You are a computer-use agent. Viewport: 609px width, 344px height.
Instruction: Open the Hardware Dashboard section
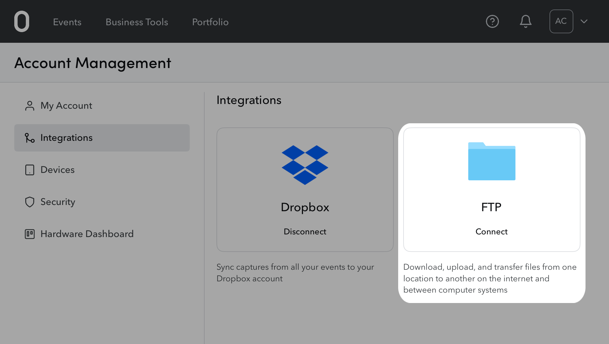pos(102,234)
